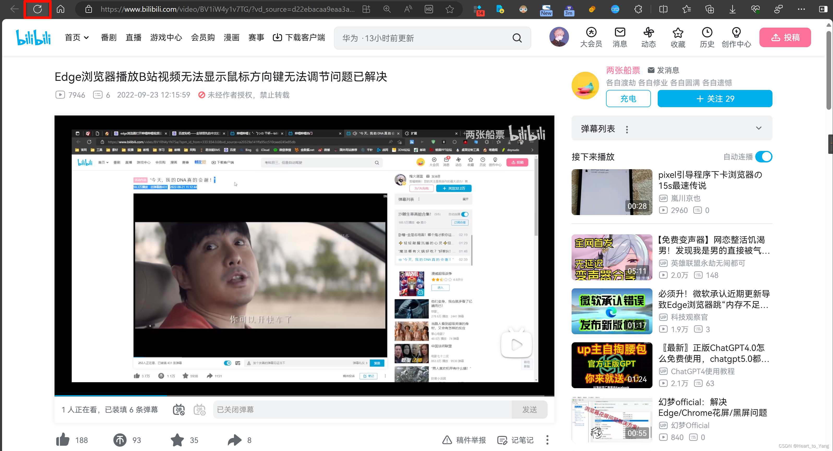This screenshot has width=833, height=451.
Task: Click the coin donation icon
Action: click(x=120, y=440)
